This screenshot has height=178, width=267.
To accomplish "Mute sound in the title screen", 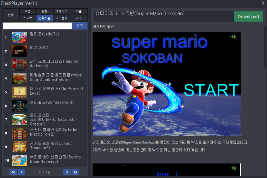I will [x=233, y=37].
